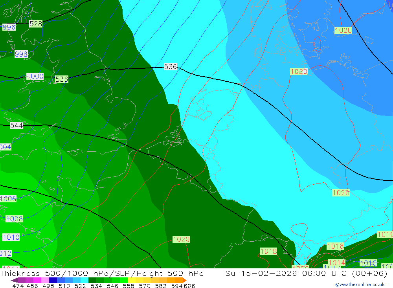Viewport: 393px width, 288px height.
Task: Select the 544 height contour label
Action: click(x=17, y=125)
